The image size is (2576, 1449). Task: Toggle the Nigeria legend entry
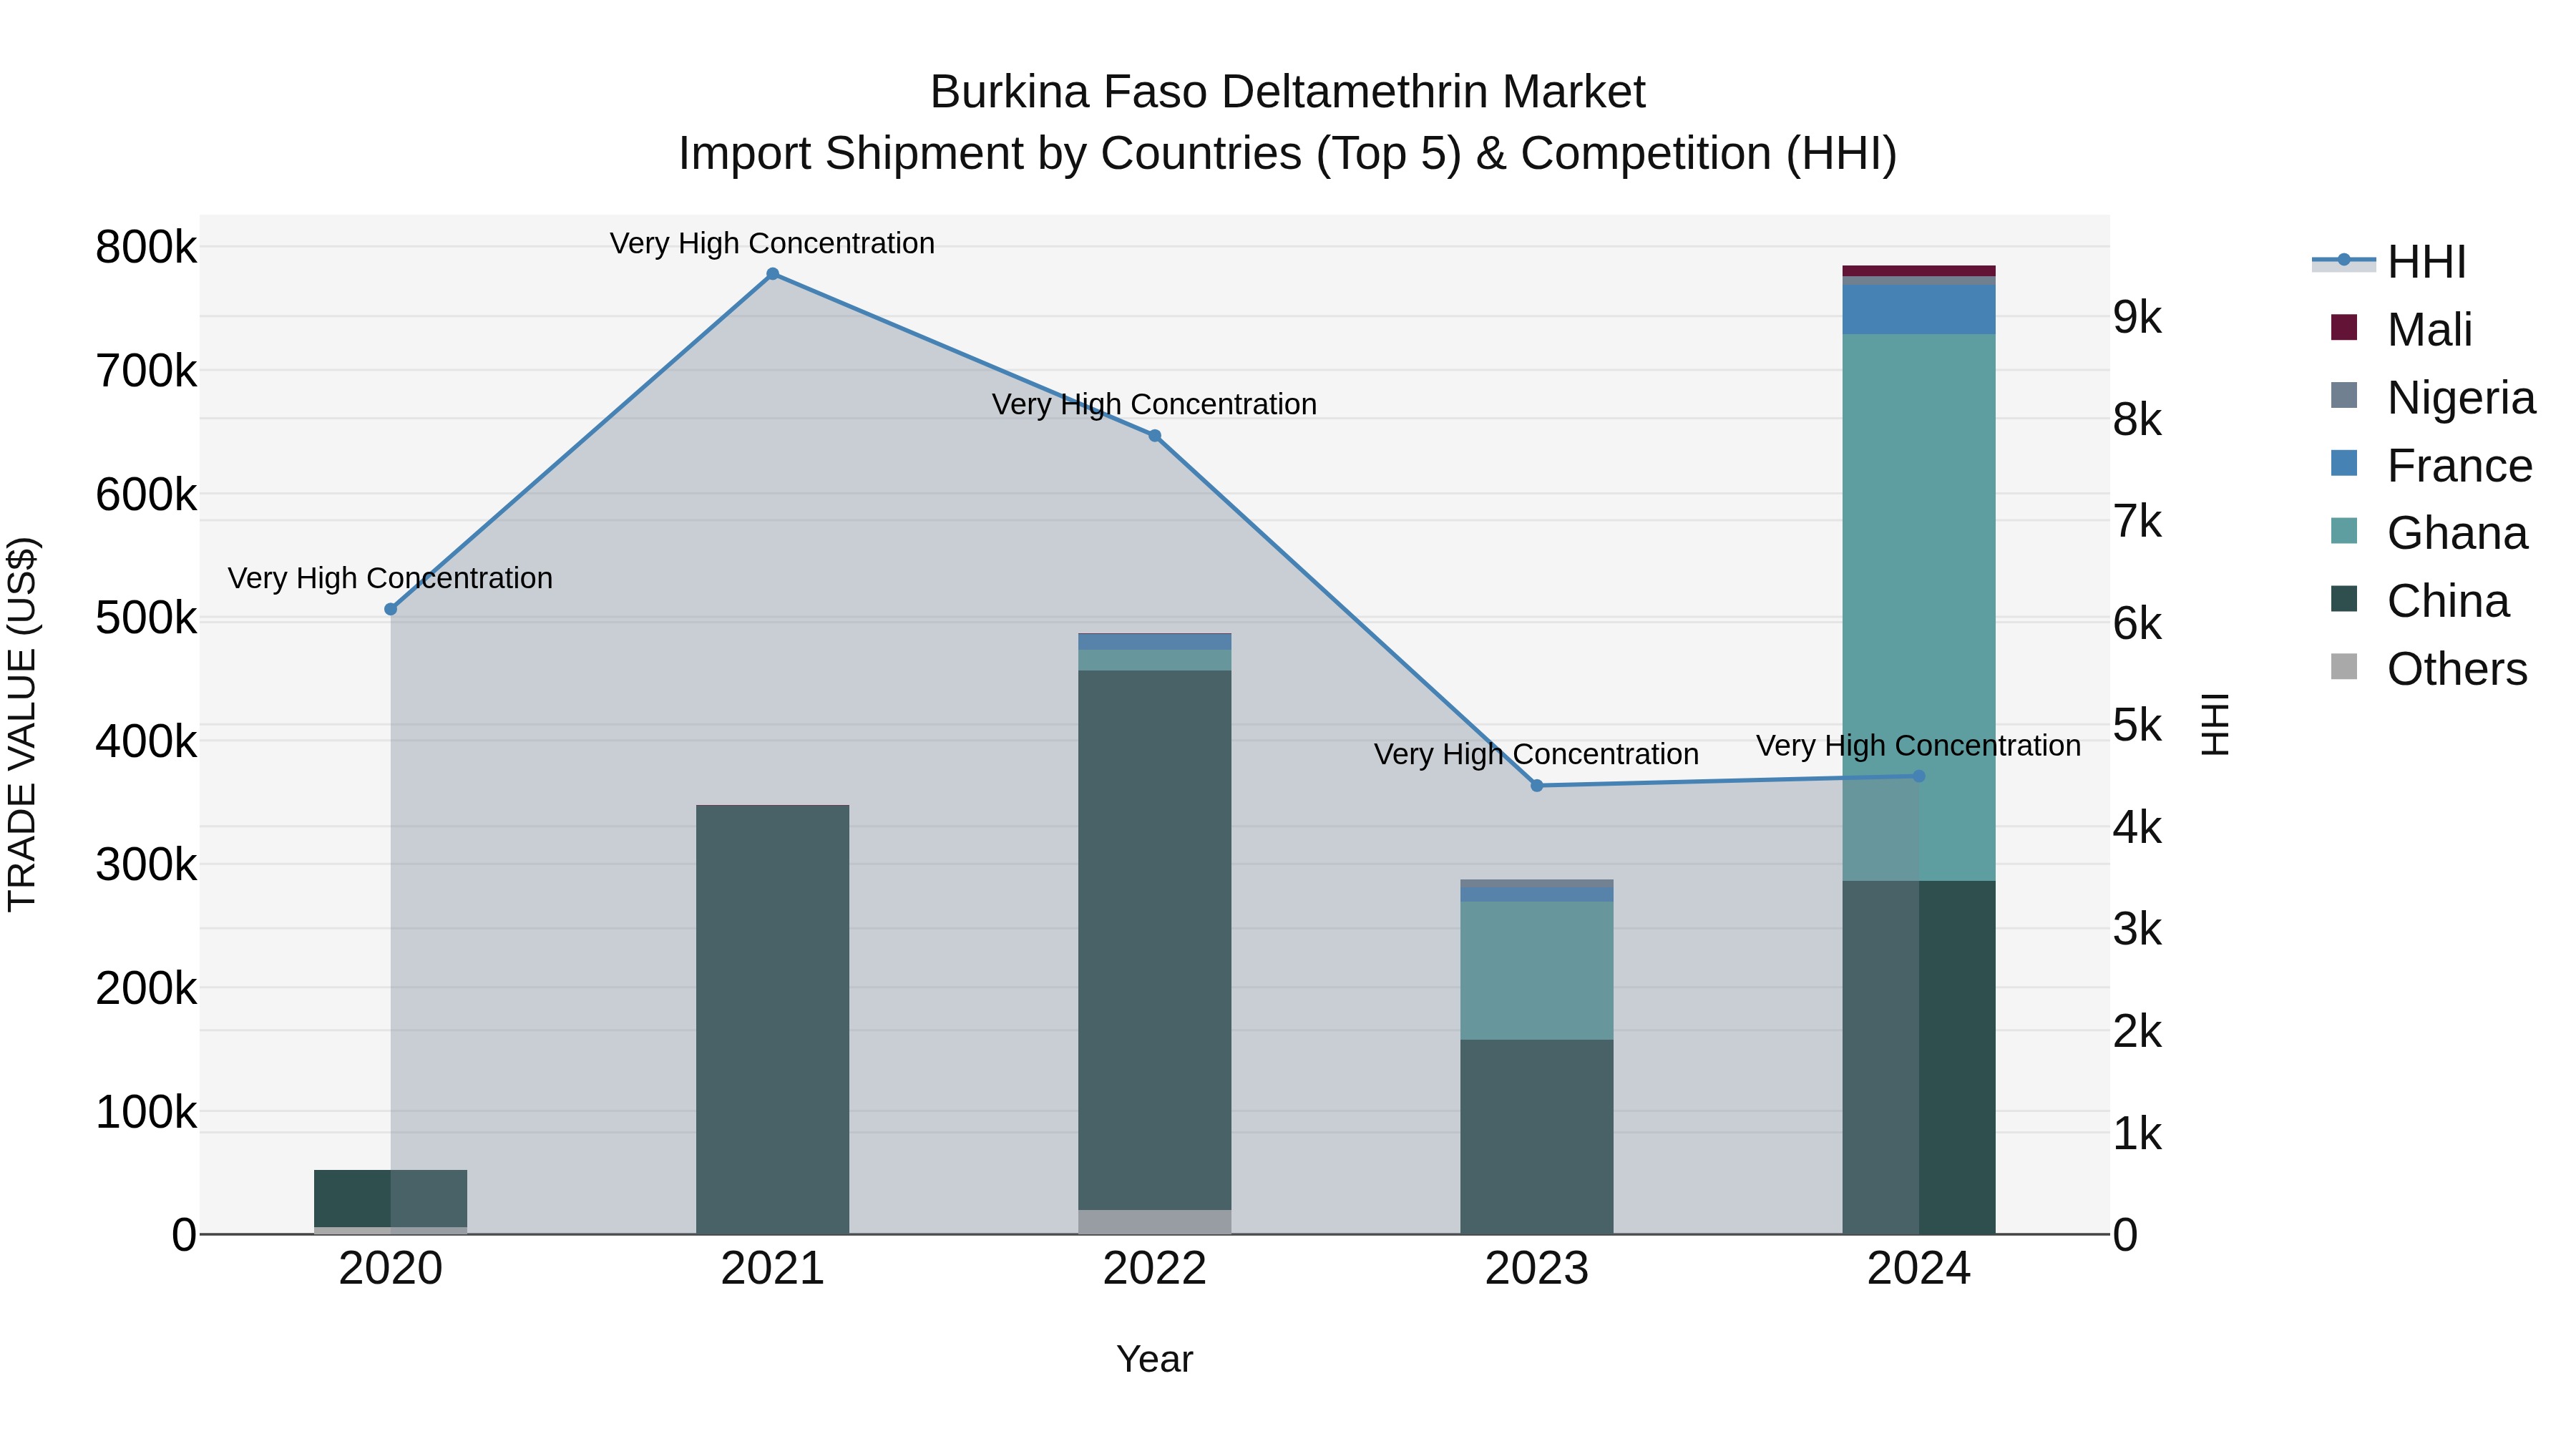pyautogui.click(x=2433, y=398)
